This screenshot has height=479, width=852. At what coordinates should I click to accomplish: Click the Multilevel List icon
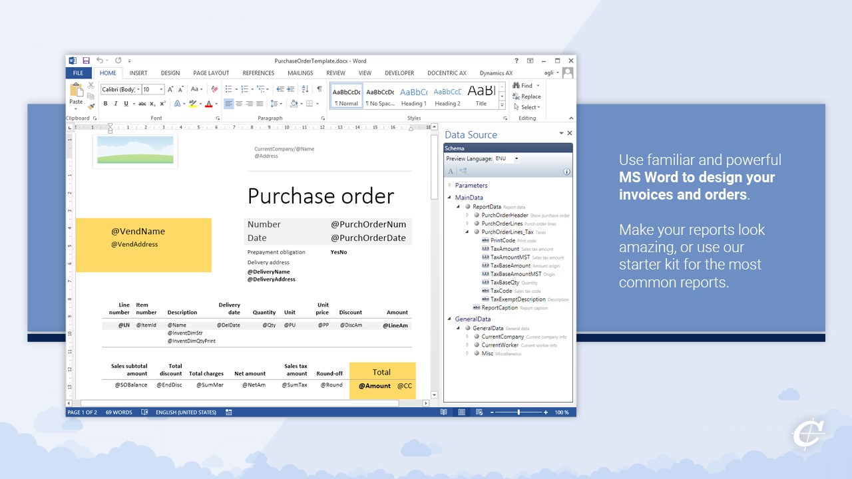pos(260,89)
